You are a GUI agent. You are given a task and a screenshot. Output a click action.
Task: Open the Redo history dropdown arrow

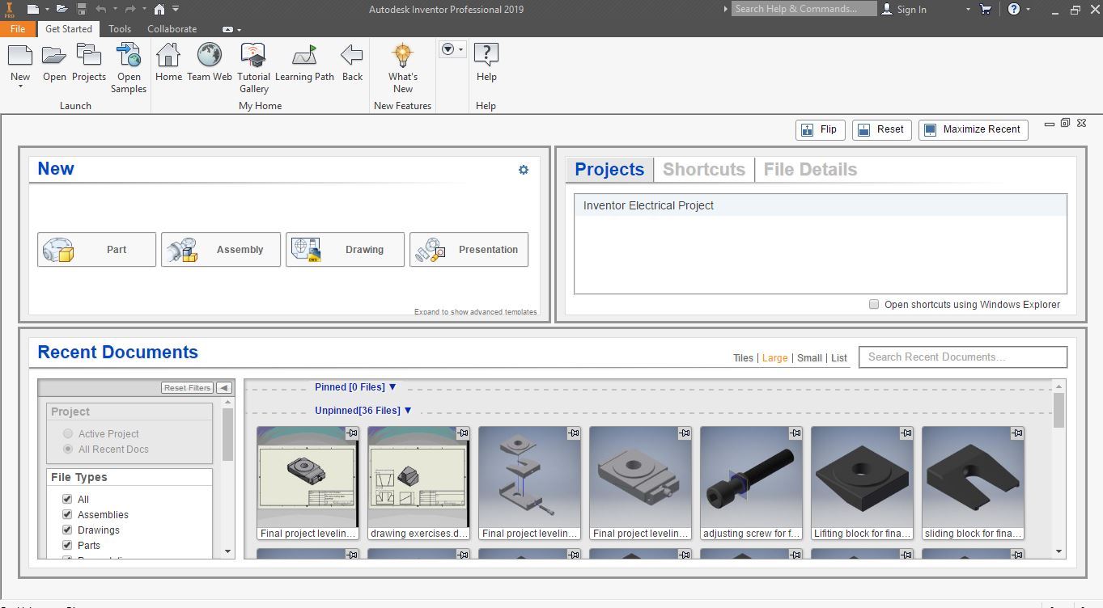[x=144, y=9]
